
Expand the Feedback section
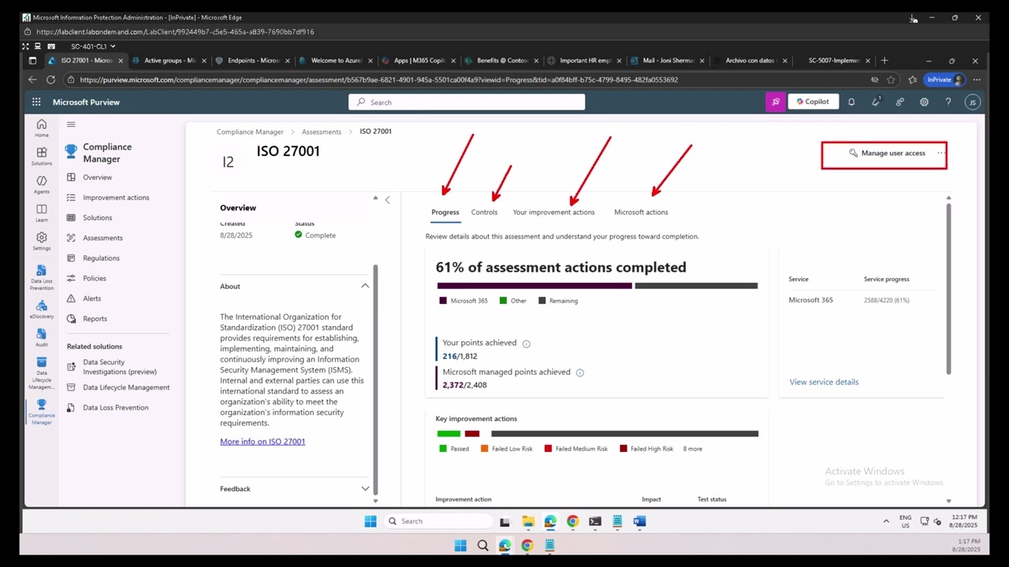click(365, 488)
